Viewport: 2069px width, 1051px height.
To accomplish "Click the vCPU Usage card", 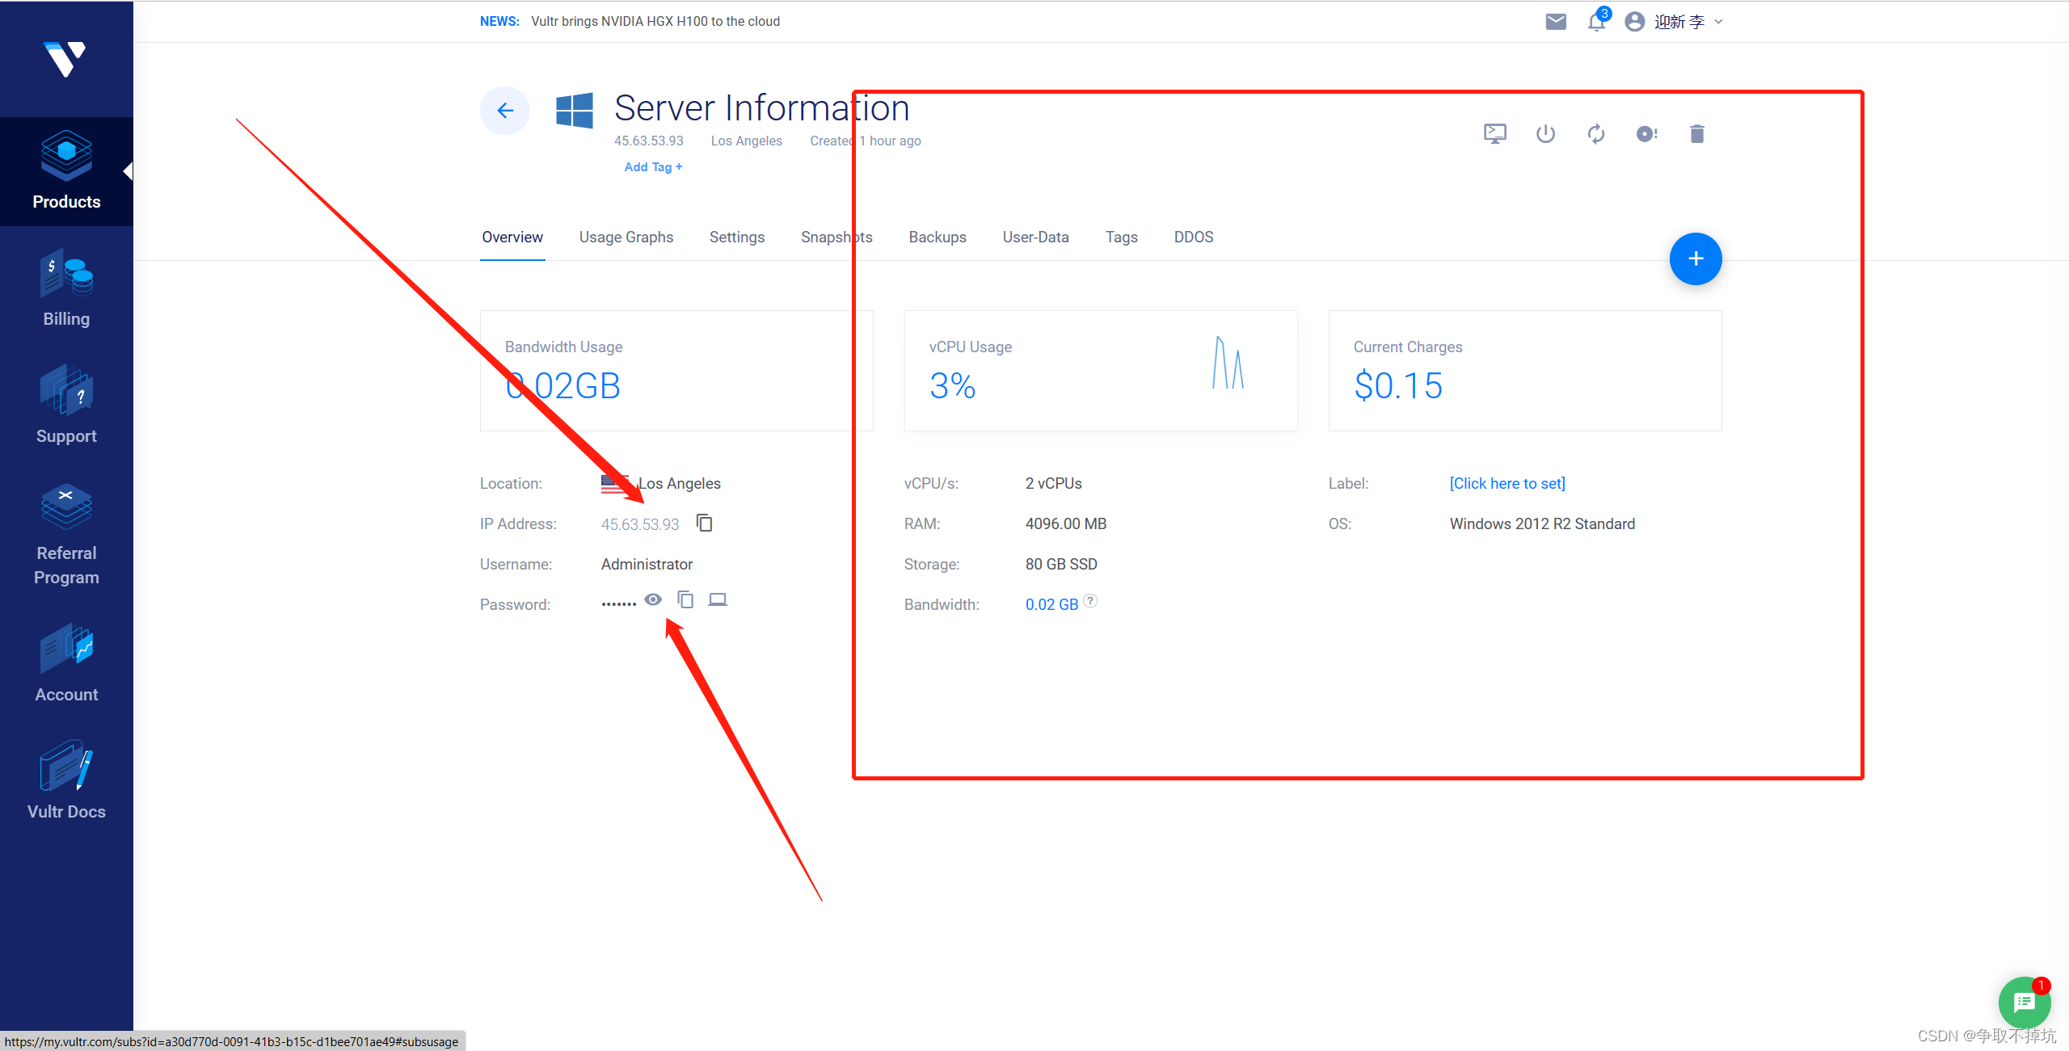I will (1101, 371).
